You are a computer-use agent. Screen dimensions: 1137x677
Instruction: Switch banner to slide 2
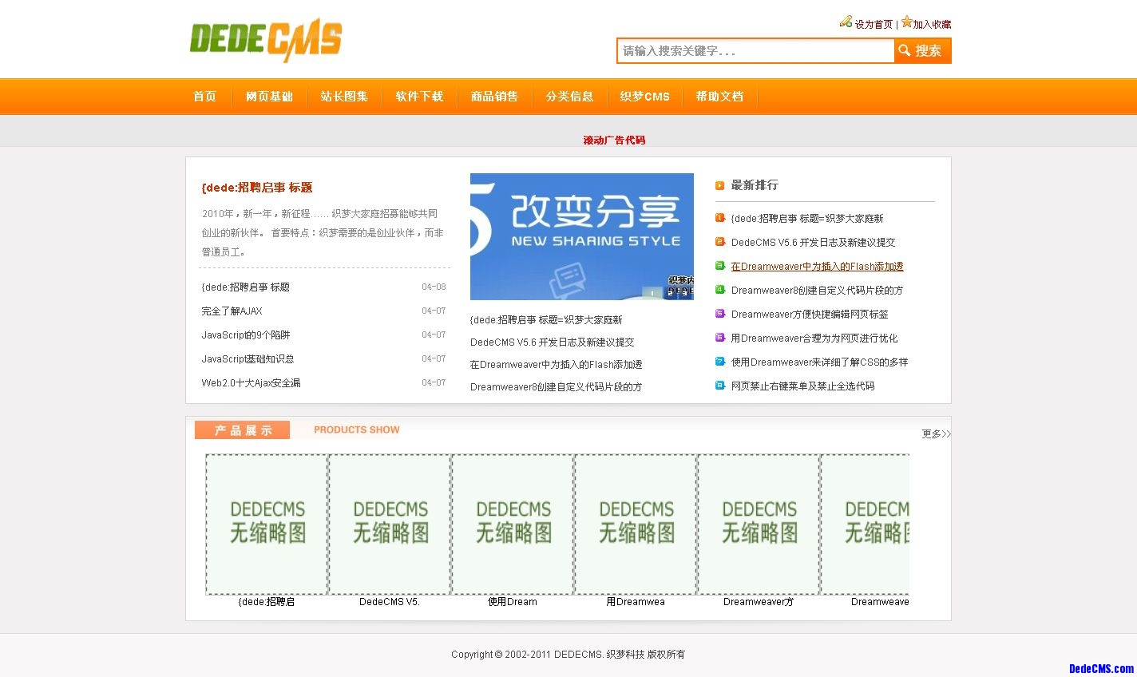pos(669,293)
